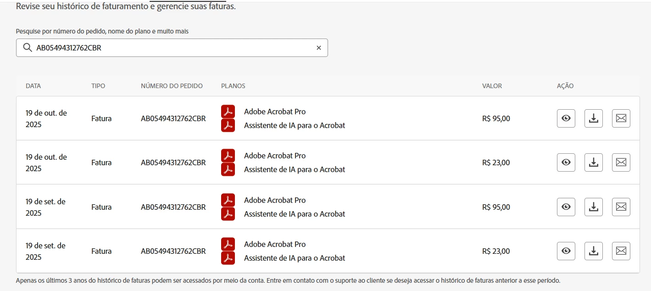Click the R$ 95,00 value for 19 de set.
Screen dimensions: 651x291
click(x=496, y=207)
